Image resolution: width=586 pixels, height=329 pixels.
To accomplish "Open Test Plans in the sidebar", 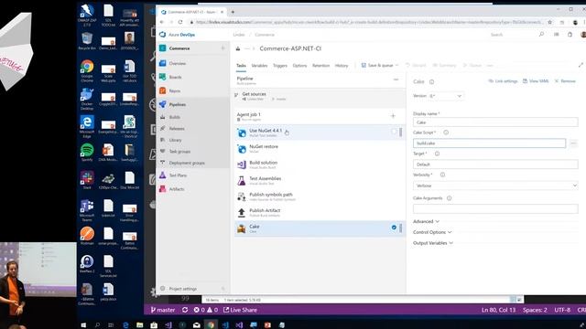I will click(178, 175).
